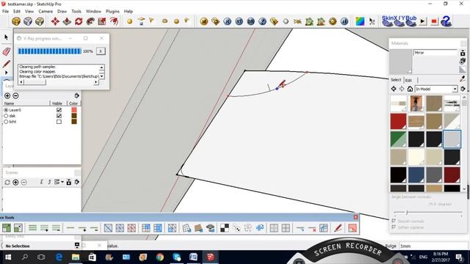
Task: Select the Pencil line tool
Action: (x=7, y=64)
